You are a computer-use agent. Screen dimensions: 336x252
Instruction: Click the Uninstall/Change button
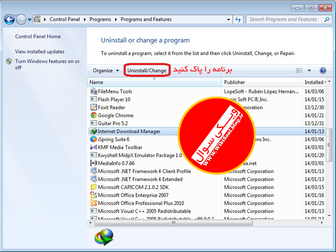[x=147, y=71]
